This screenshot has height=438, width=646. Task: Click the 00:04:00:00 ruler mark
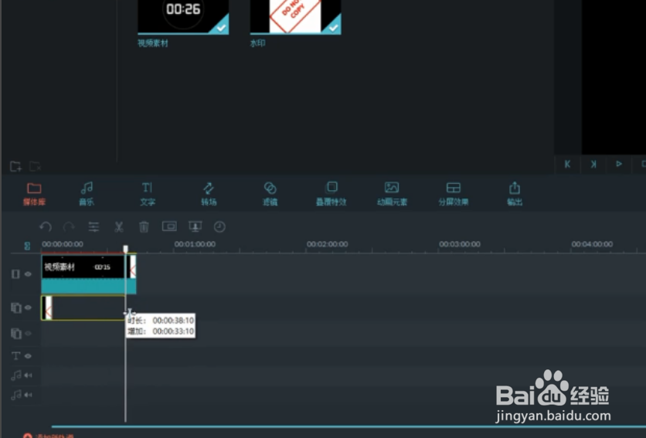pyautogui.click(x=592, y=244)
